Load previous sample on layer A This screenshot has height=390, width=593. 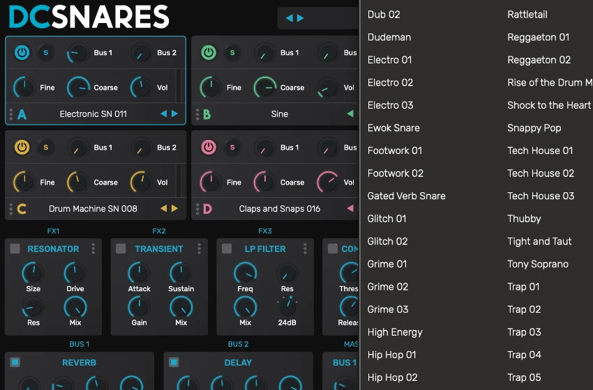point(163,114)
